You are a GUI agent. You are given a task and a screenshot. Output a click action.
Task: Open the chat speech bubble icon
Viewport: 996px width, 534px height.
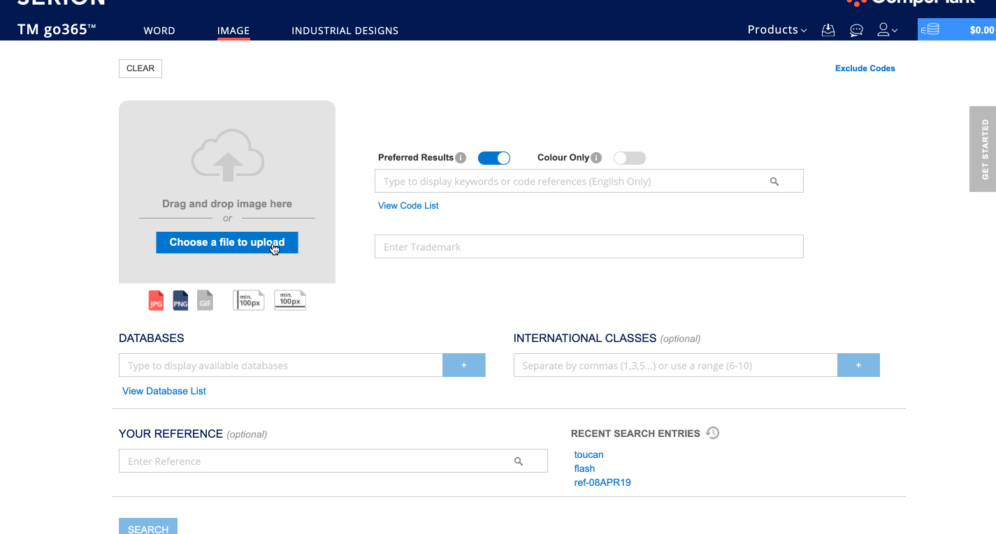coord(856,30)
